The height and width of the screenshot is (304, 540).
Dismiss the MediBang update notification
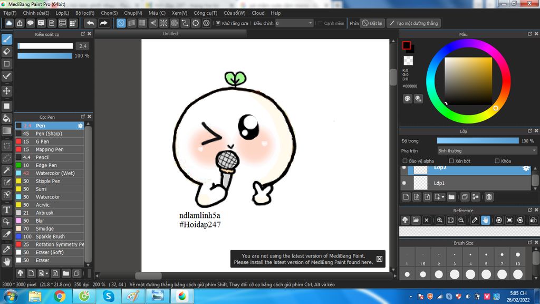point(379,259)
